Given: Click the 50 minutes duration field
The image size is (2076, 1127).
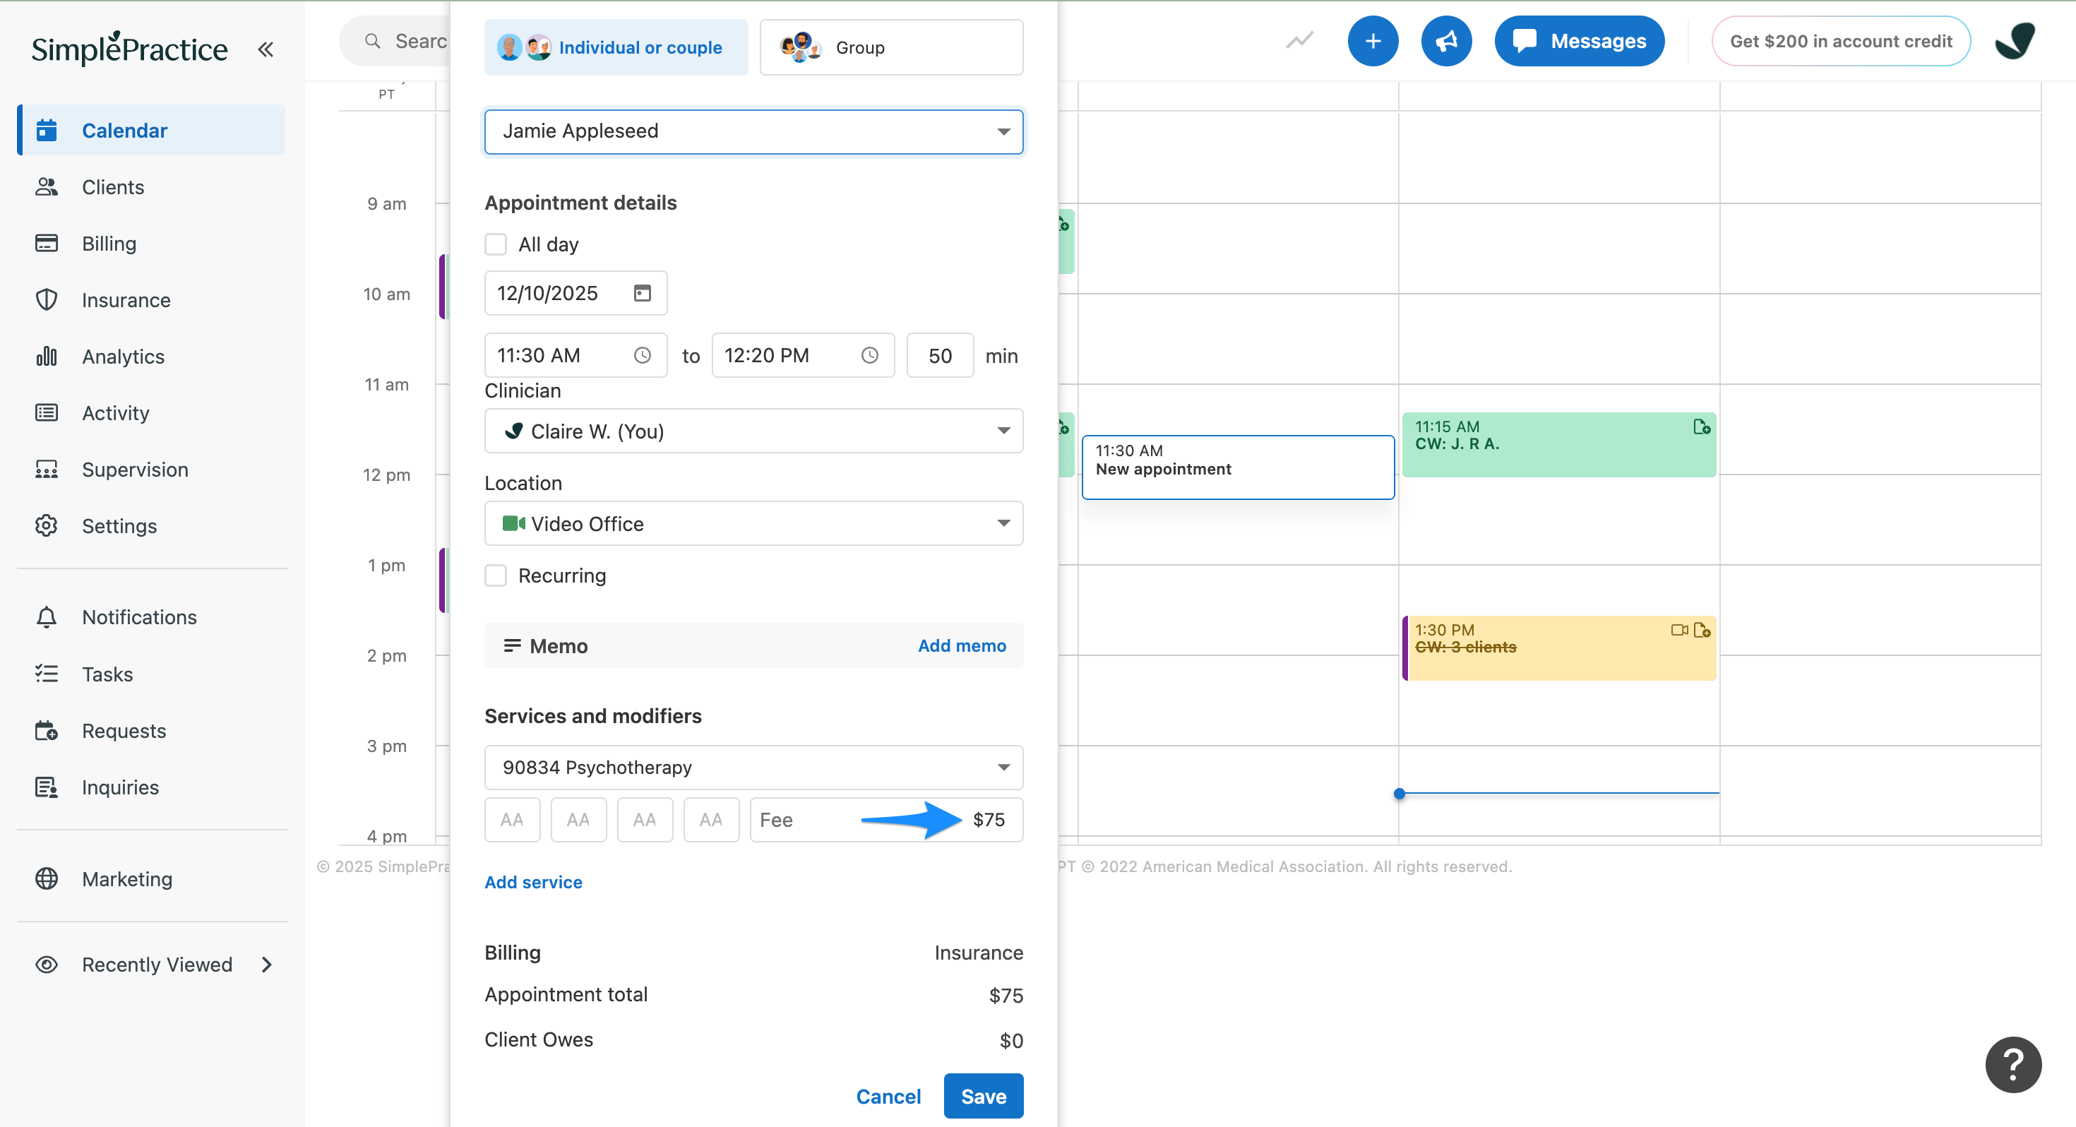Looking at the screenshot, I should (x=940, y=355).
